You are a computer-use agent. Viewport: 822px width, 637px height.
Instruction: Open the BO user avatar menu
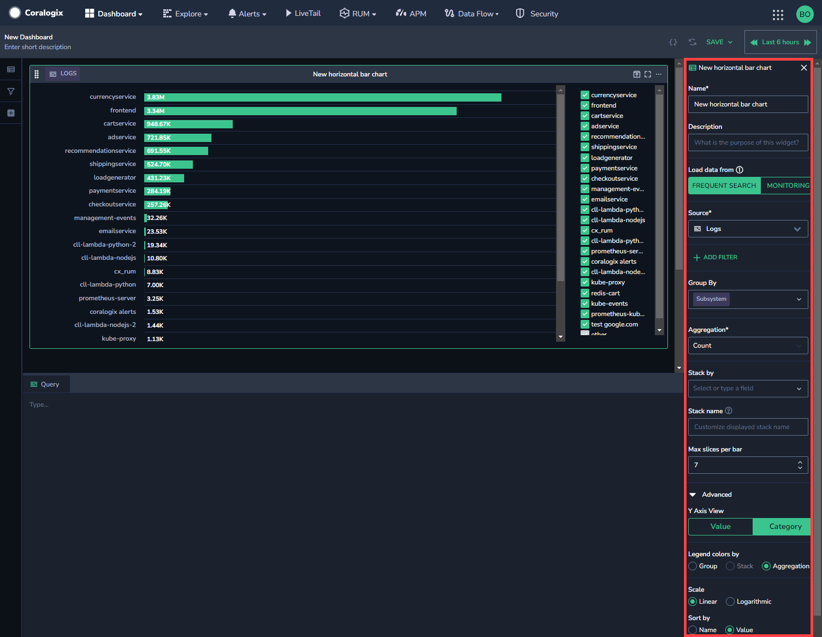[x=805, y=14]
